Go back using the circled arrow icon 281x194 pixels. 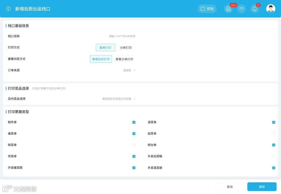tap(8, 9)
